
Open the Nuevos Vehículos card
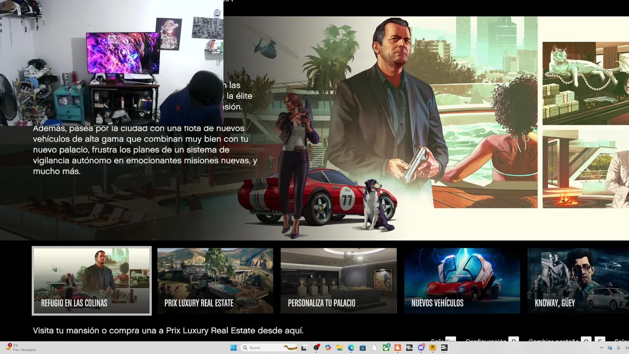click(x=462, y=281)
